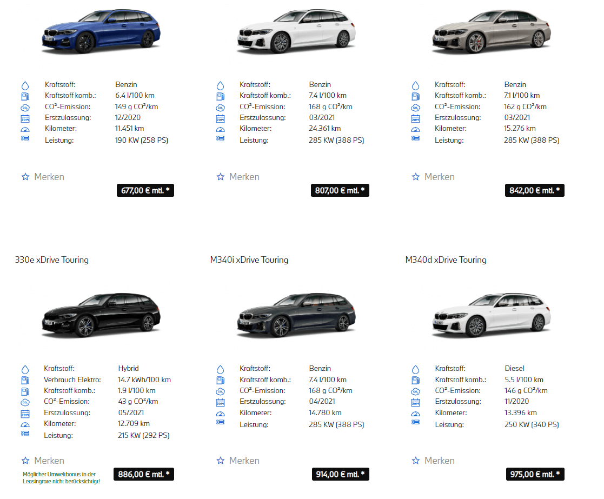Click the white car image above the 807,00 € offer

click(296, 31)
